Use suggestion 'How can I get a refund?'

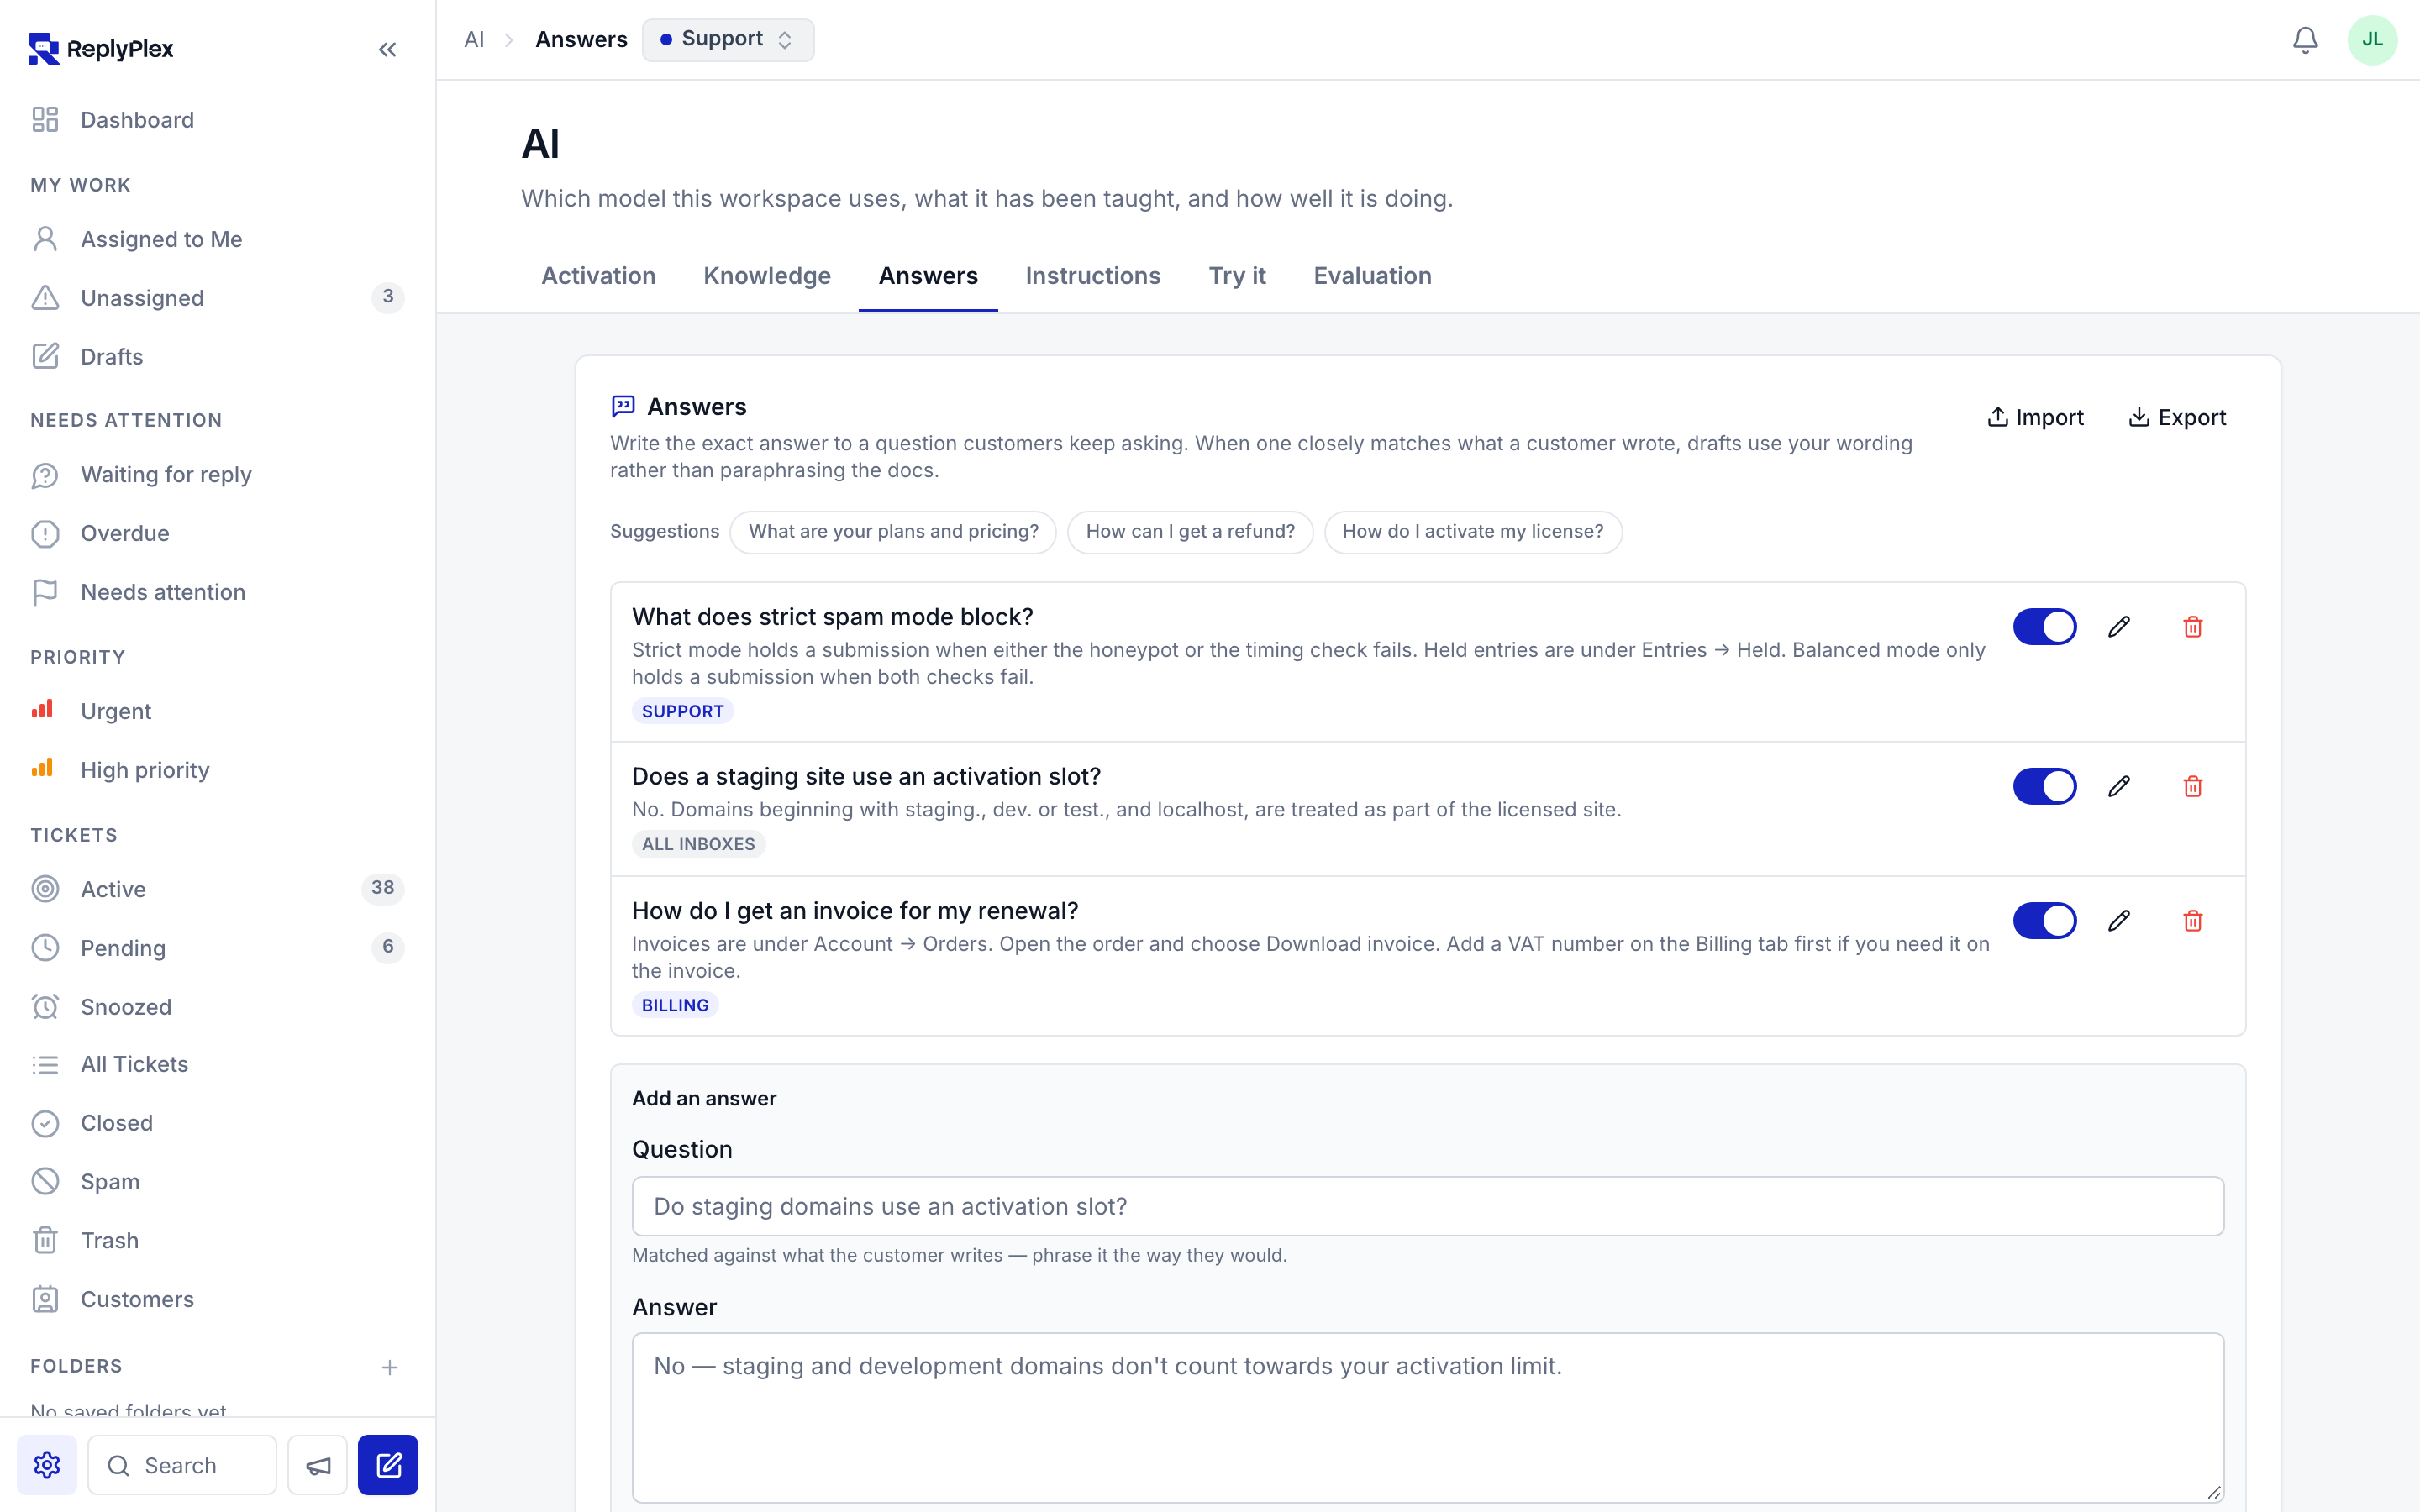point(1190,532)
